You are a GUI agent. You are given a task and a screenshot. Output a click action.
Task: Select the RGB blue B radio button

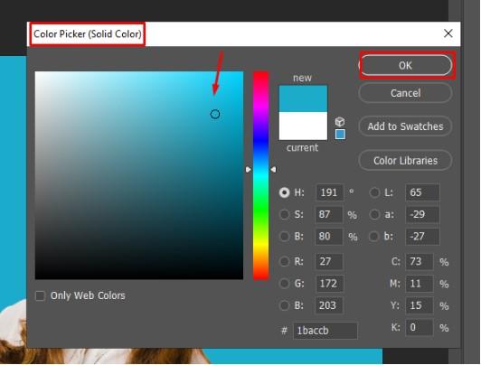[284, 305]
